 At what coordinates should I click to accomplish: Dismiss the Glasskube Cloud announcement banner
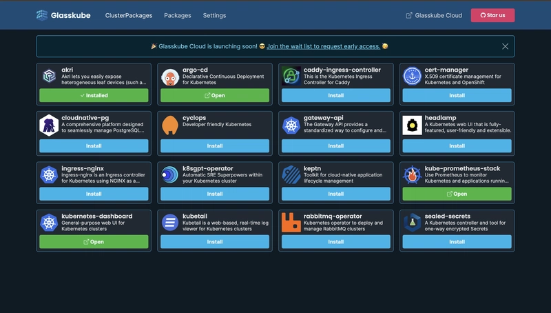505,46
